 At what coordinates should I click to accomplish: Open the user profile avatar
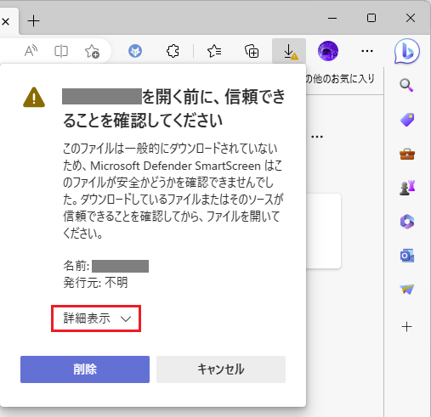point(328,51)
